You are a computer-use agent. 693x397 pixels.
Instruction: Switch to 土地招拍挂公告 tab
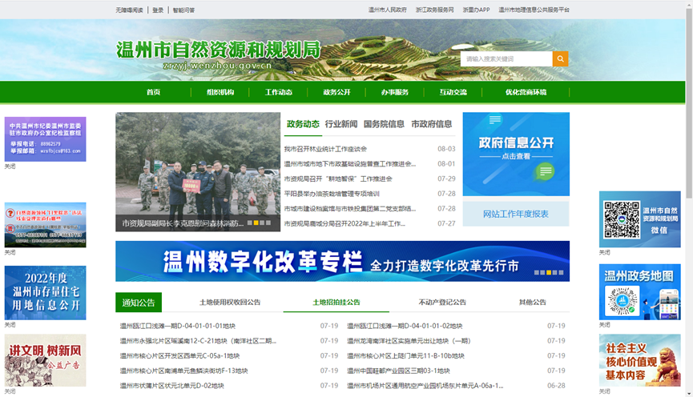pos(336,303)
